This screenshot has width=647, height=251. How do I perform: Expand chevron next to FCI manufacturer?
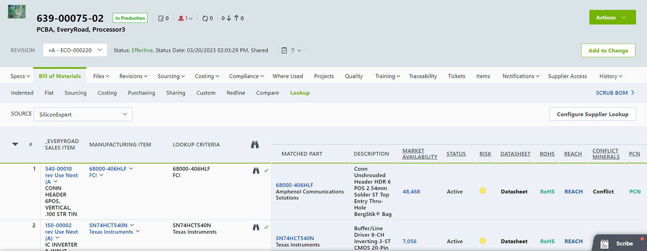[101, 175]
